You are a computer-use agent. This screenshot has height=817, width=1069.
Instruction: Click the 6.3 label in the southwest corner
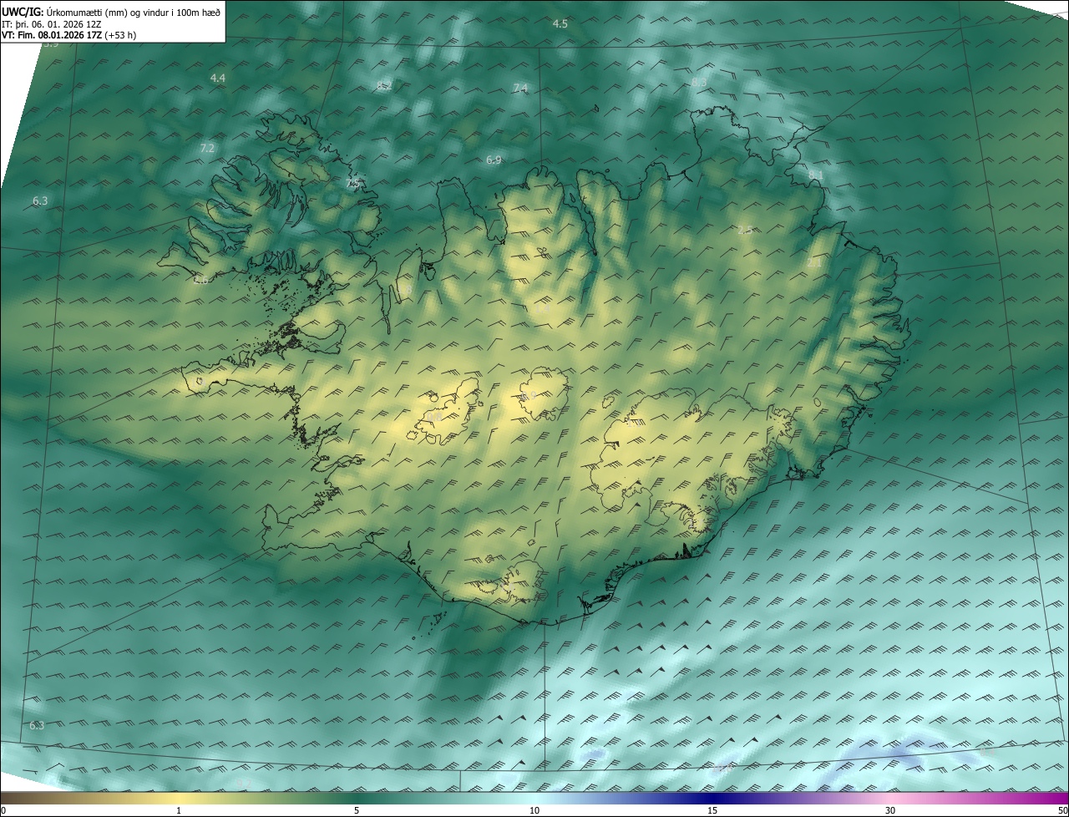[37, 725]
